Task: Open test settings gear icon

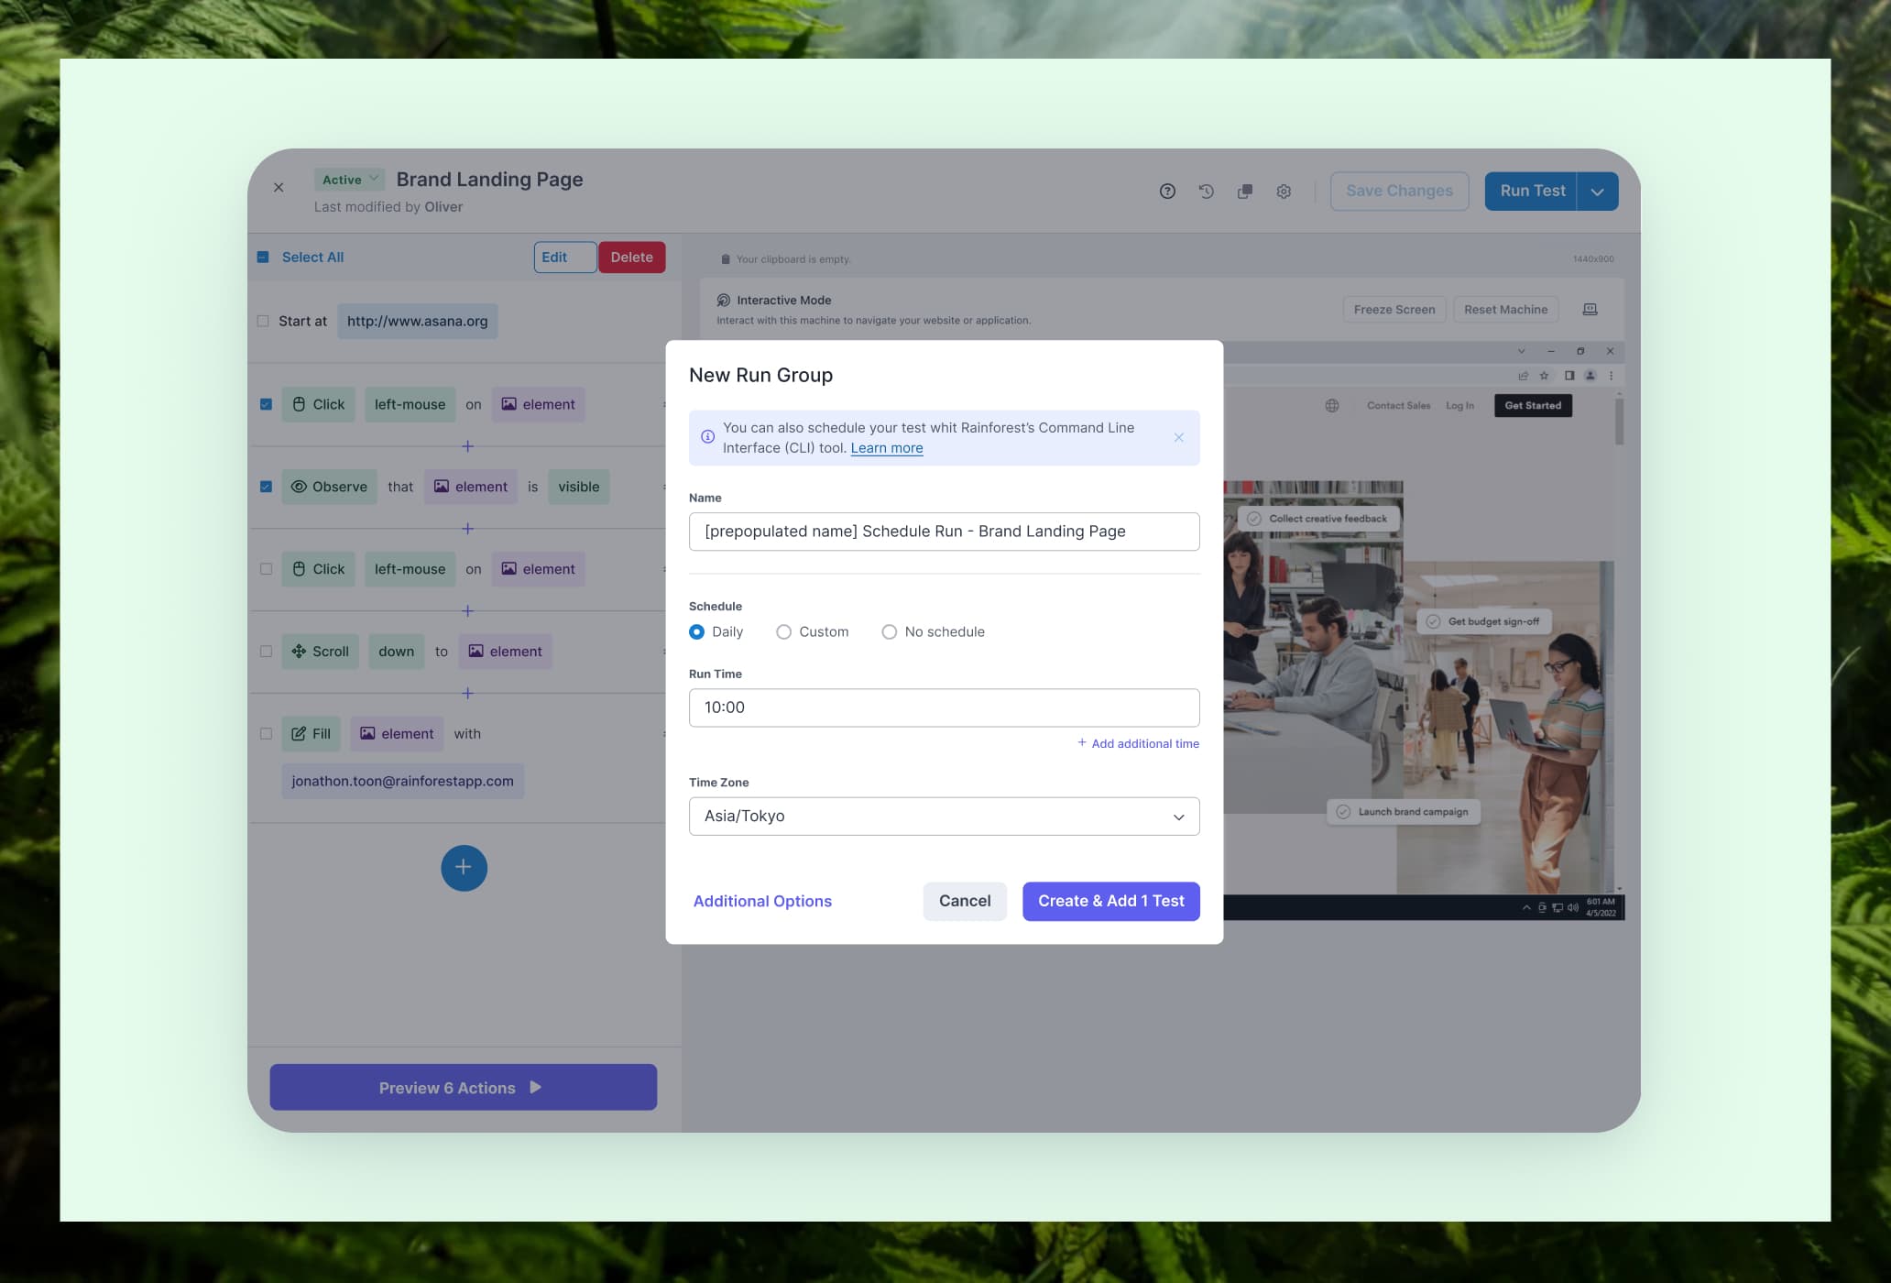Action: [1284, 192]
